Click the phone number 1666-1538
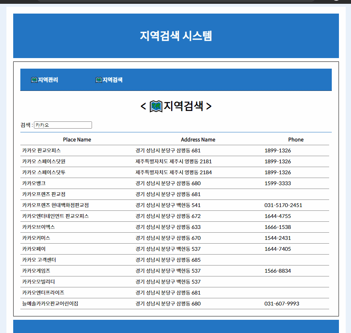 277,227
